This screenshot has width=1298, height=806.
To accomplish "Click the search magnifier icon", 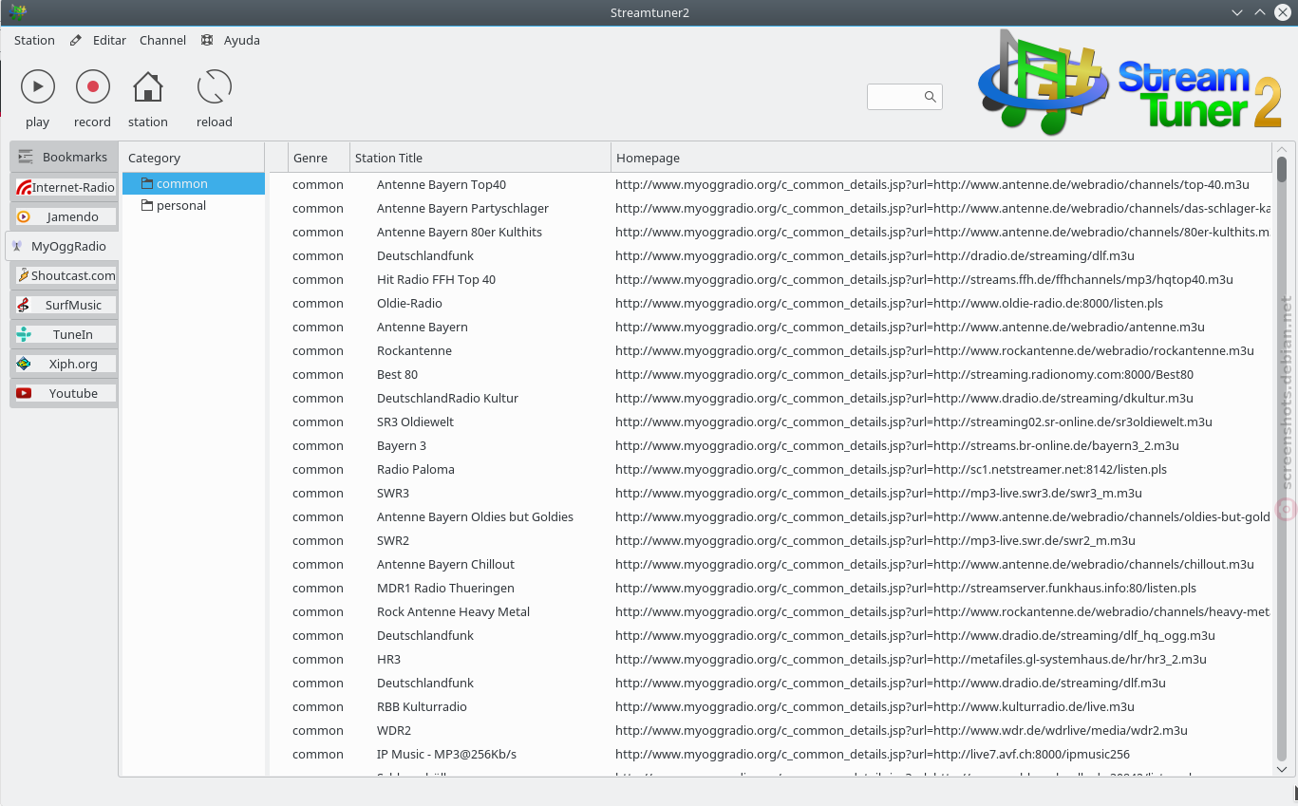I will tap(931, 96).
